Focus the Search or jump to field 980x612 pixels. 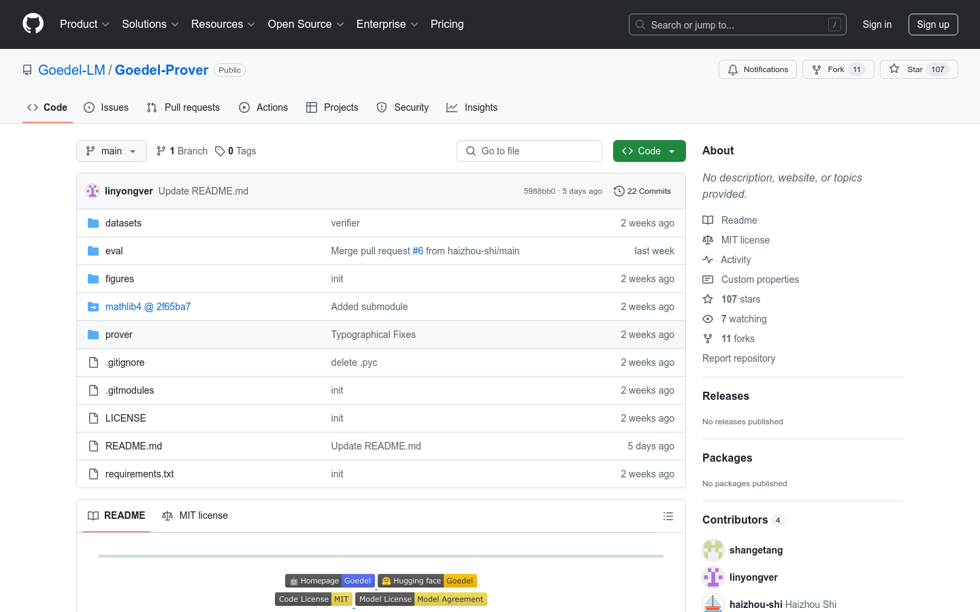click(738, 24)
